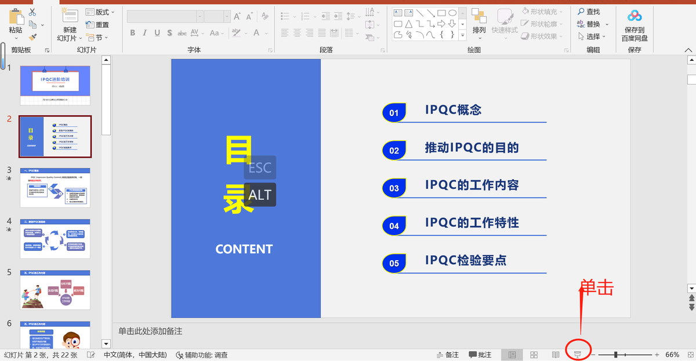This screenshot has width=696, height=361.
Task: Select slide 5 thumbnail in slide panel
Action: [55, 290]
